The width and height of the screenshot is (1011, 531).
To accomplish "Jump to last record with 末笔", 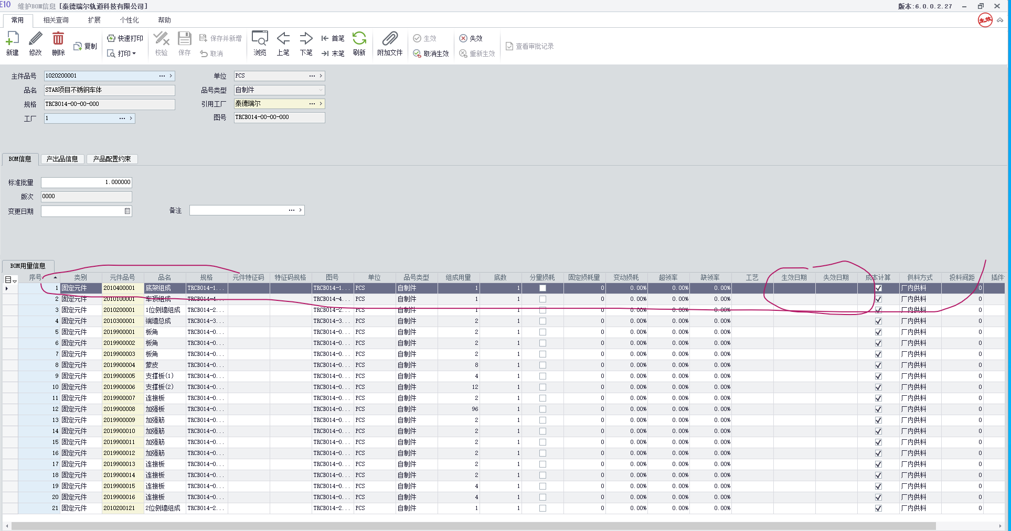I will [x=325, y=53].
